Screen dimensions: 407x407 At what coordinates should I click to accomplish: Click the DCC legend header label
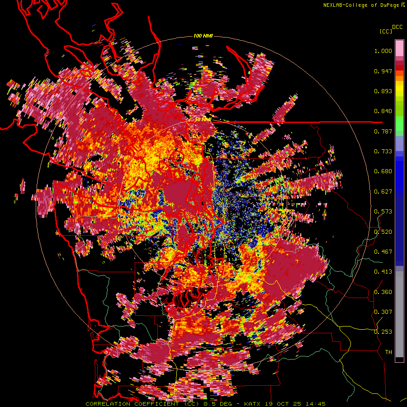(x=398, y=27)
